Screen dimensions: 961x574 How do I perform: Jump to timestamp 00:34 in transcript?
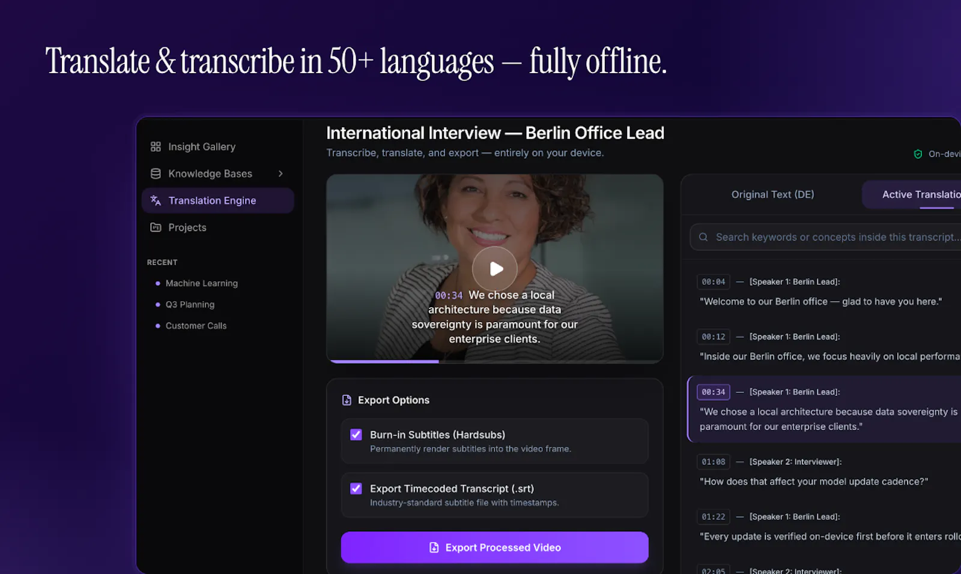click(x=714, y=392)
